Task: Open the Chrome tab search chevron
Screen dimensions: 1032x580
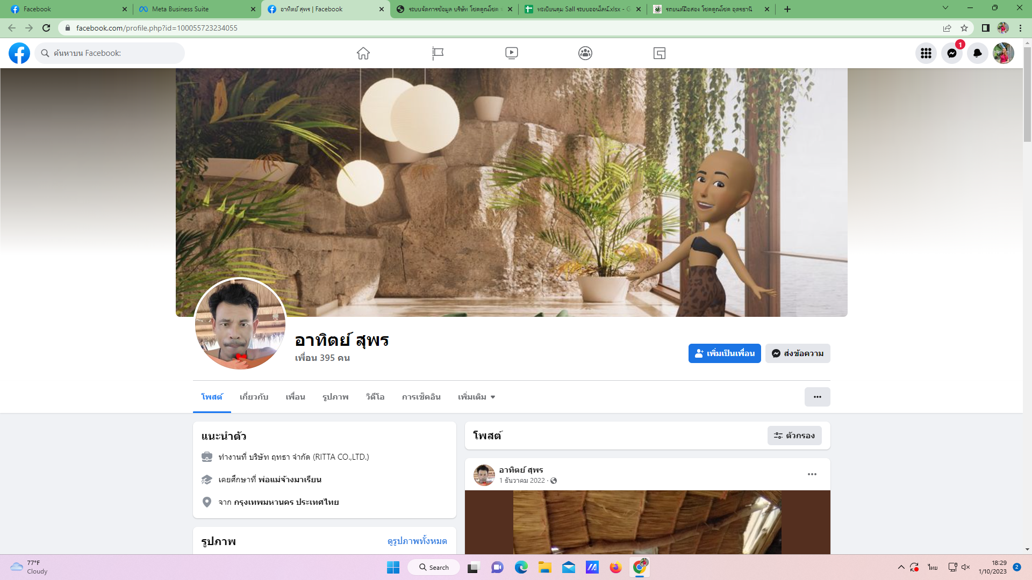Action: pos(945,8)
